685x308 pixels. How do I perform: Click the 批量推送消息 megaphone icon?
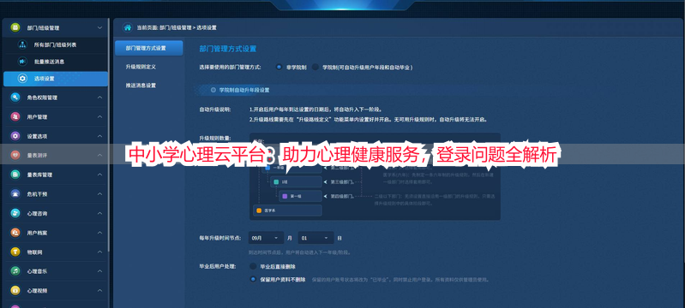[22, 62]
